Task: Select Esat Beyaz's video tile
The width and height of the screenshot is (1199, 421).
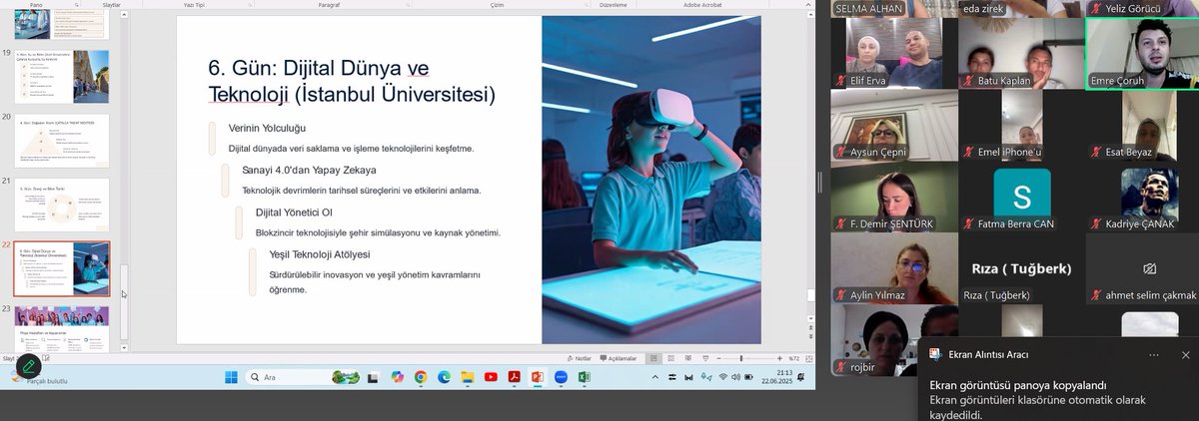Action: tap(1142, 125)
